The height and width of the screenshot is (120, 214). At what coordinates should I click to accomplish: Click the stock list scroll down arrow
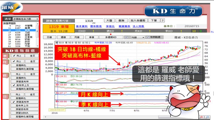point(38,46)
